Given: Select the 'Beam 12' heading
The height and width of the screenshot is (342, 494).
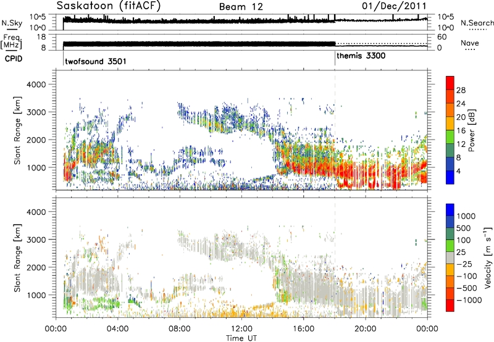Looking at the screenshot, I should [x=241, y=7].
